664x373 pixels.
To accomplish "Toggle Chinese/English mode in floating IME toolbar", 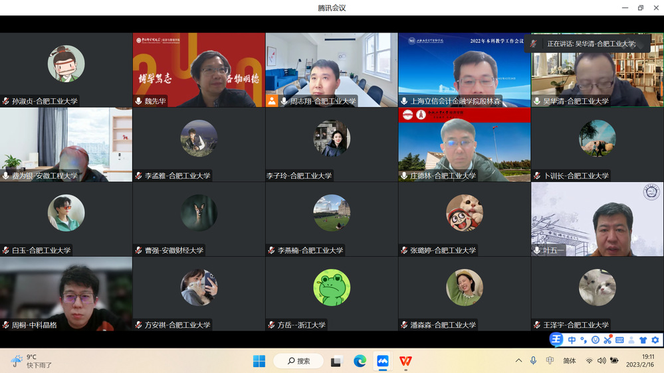I will click(572, 340).
